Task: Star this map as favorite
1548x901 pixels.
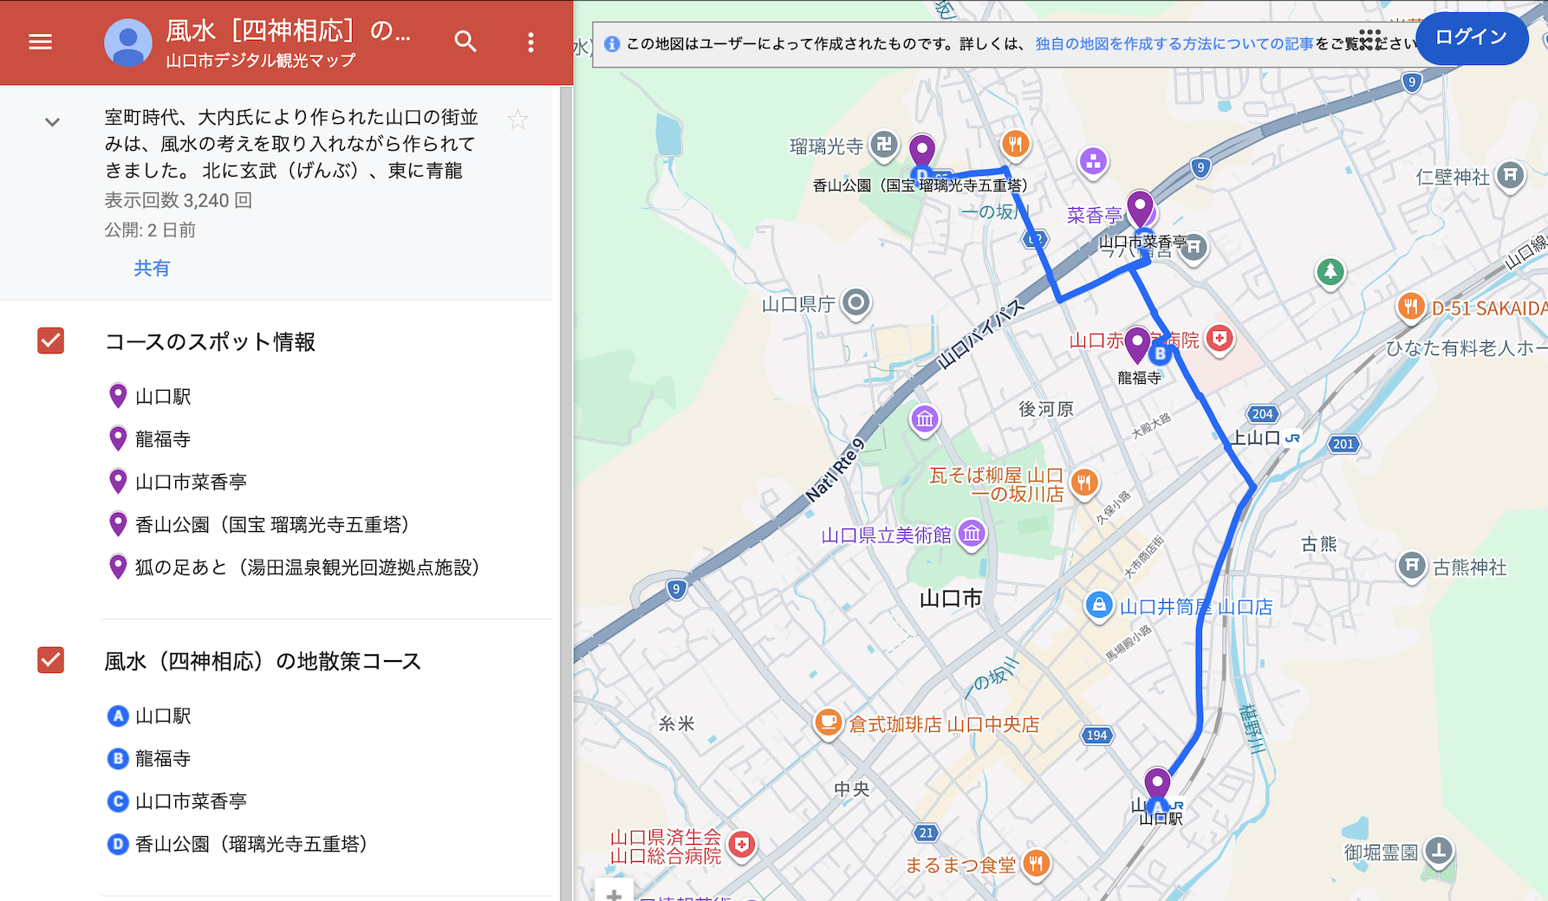Action: click(x=517, y=120)
